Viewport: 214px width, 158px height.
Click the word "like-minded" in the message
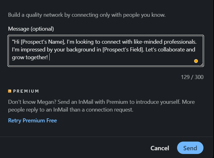tap(148, 42)
